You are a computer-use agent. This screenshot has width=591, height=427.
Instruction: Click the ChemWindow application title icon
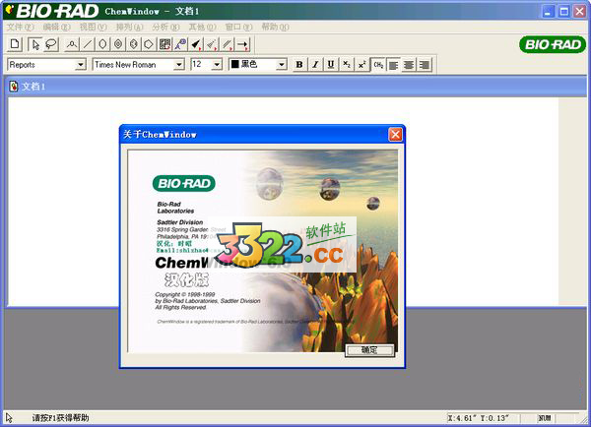9,10
